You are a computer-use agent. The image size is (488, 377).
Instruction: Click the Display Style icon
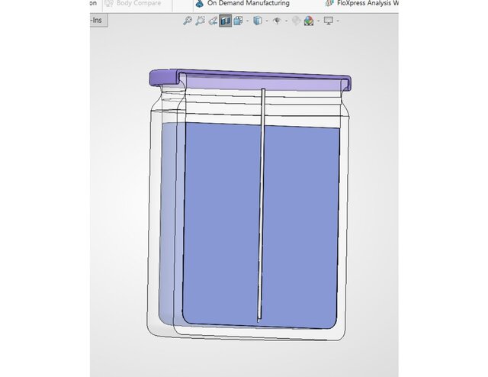click(x=257, y=21)
